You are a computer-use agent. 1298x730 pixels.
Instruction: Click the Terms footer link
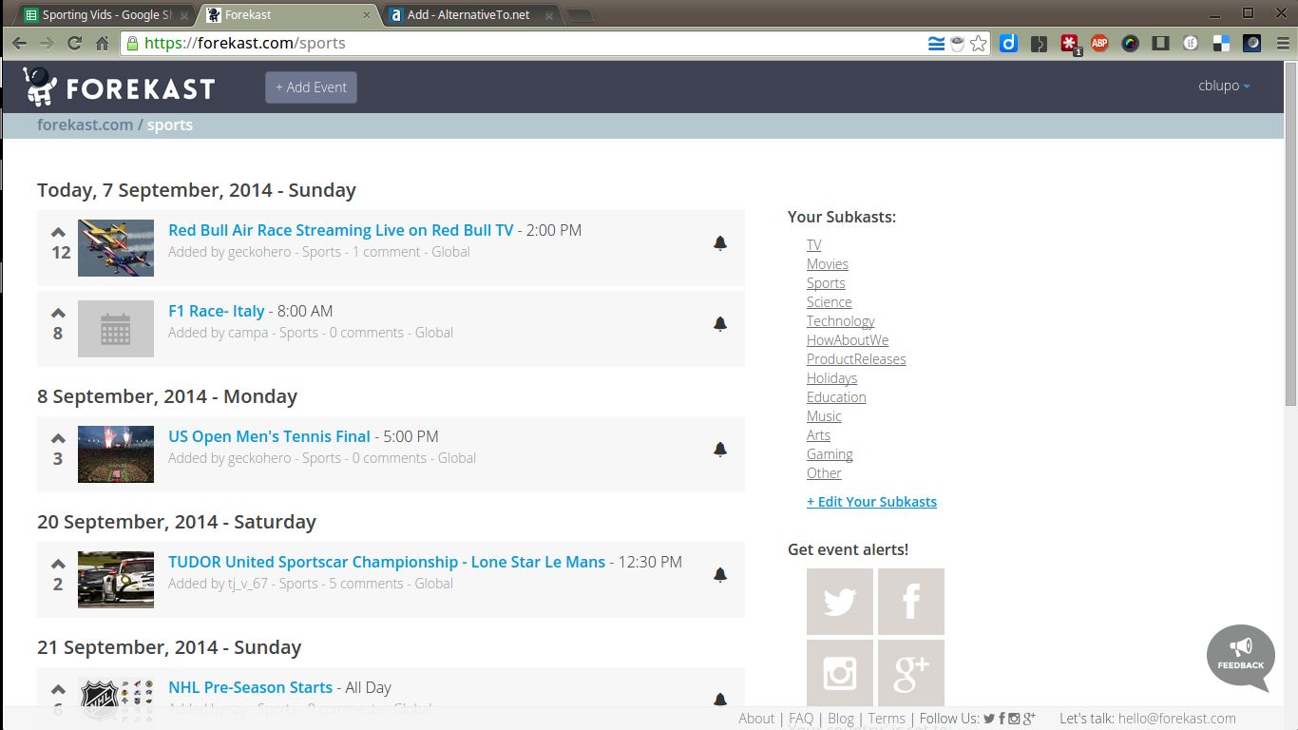pos(887,719)
